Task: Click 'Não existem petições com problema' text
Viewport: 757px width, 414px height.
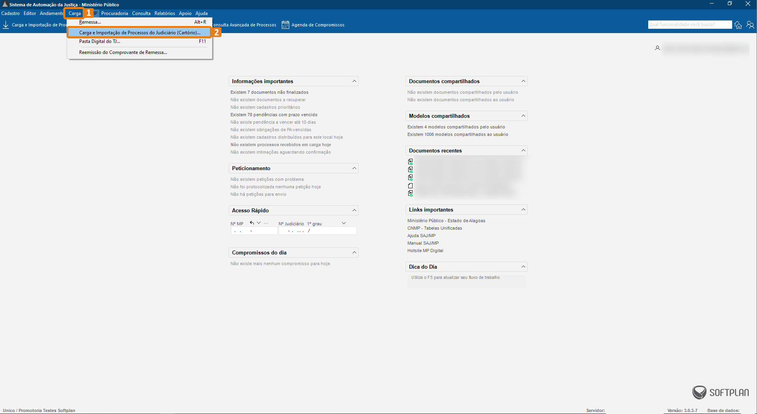Action: 267,179
